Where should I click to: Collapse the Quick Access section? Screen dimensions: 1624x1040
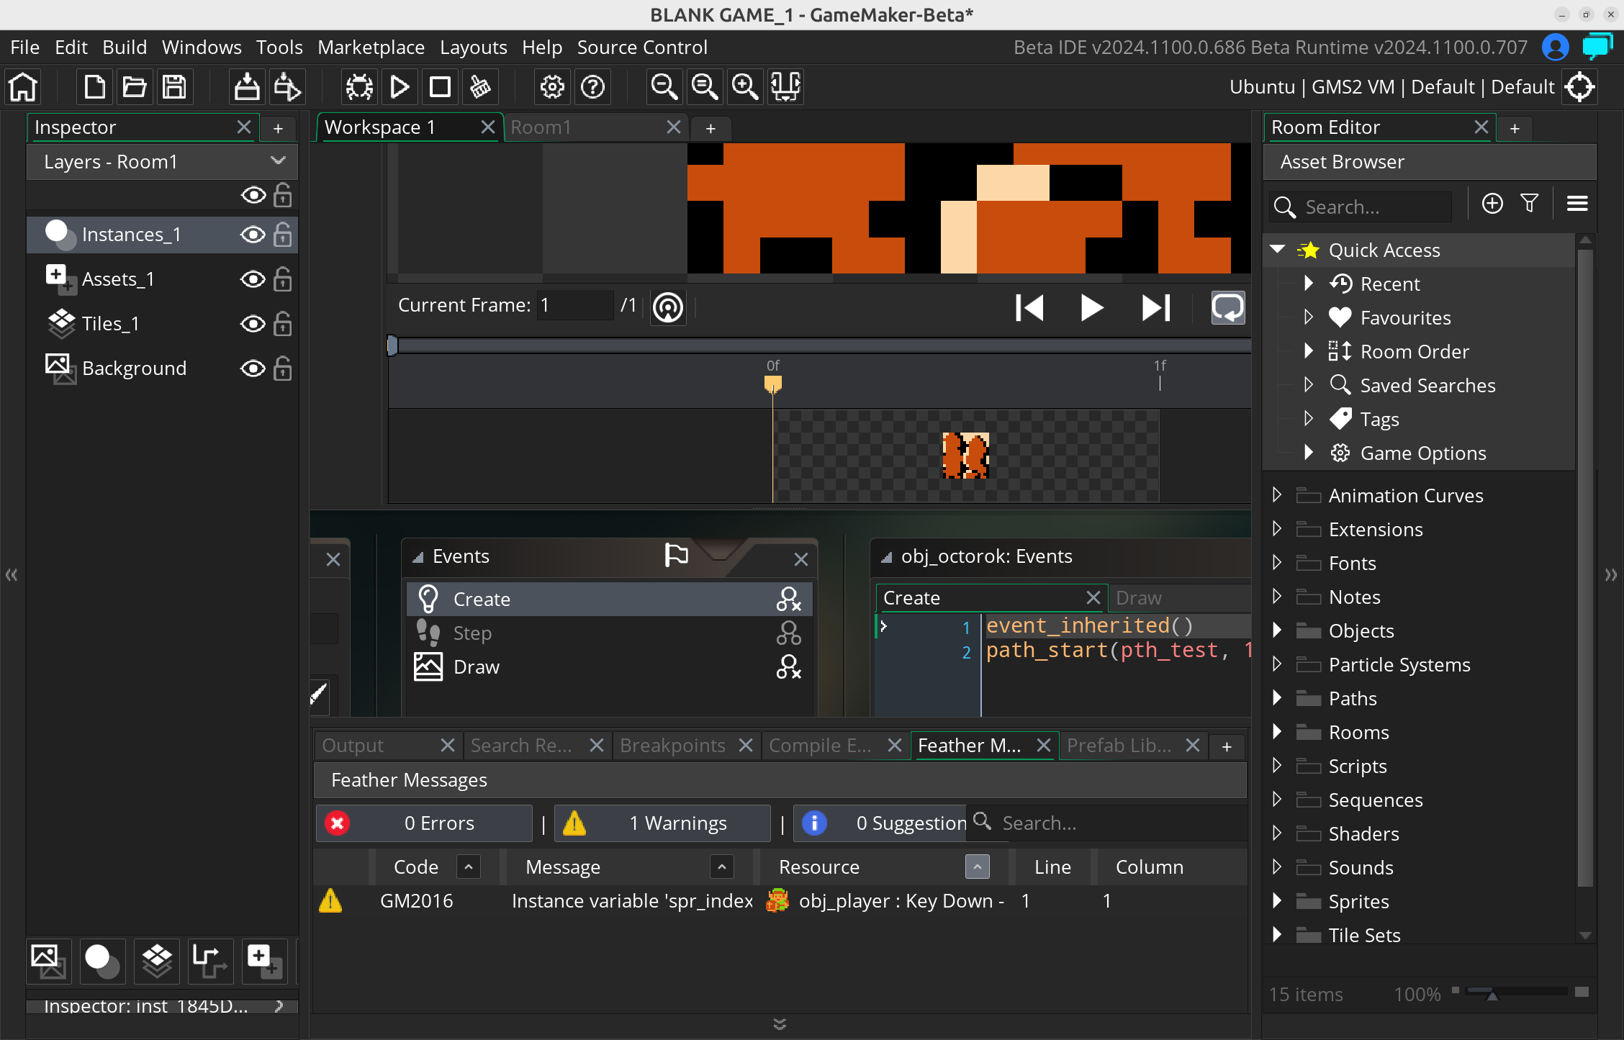[x=1278, y=249]
